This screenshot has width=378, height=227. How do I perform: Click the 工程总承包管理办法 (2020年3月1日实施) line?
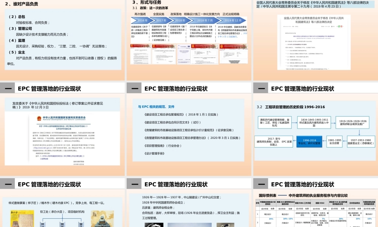192,138
